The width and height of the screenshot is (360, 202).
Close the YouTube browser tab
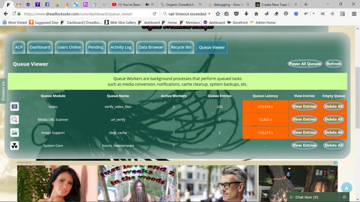[x=153, y=4]
